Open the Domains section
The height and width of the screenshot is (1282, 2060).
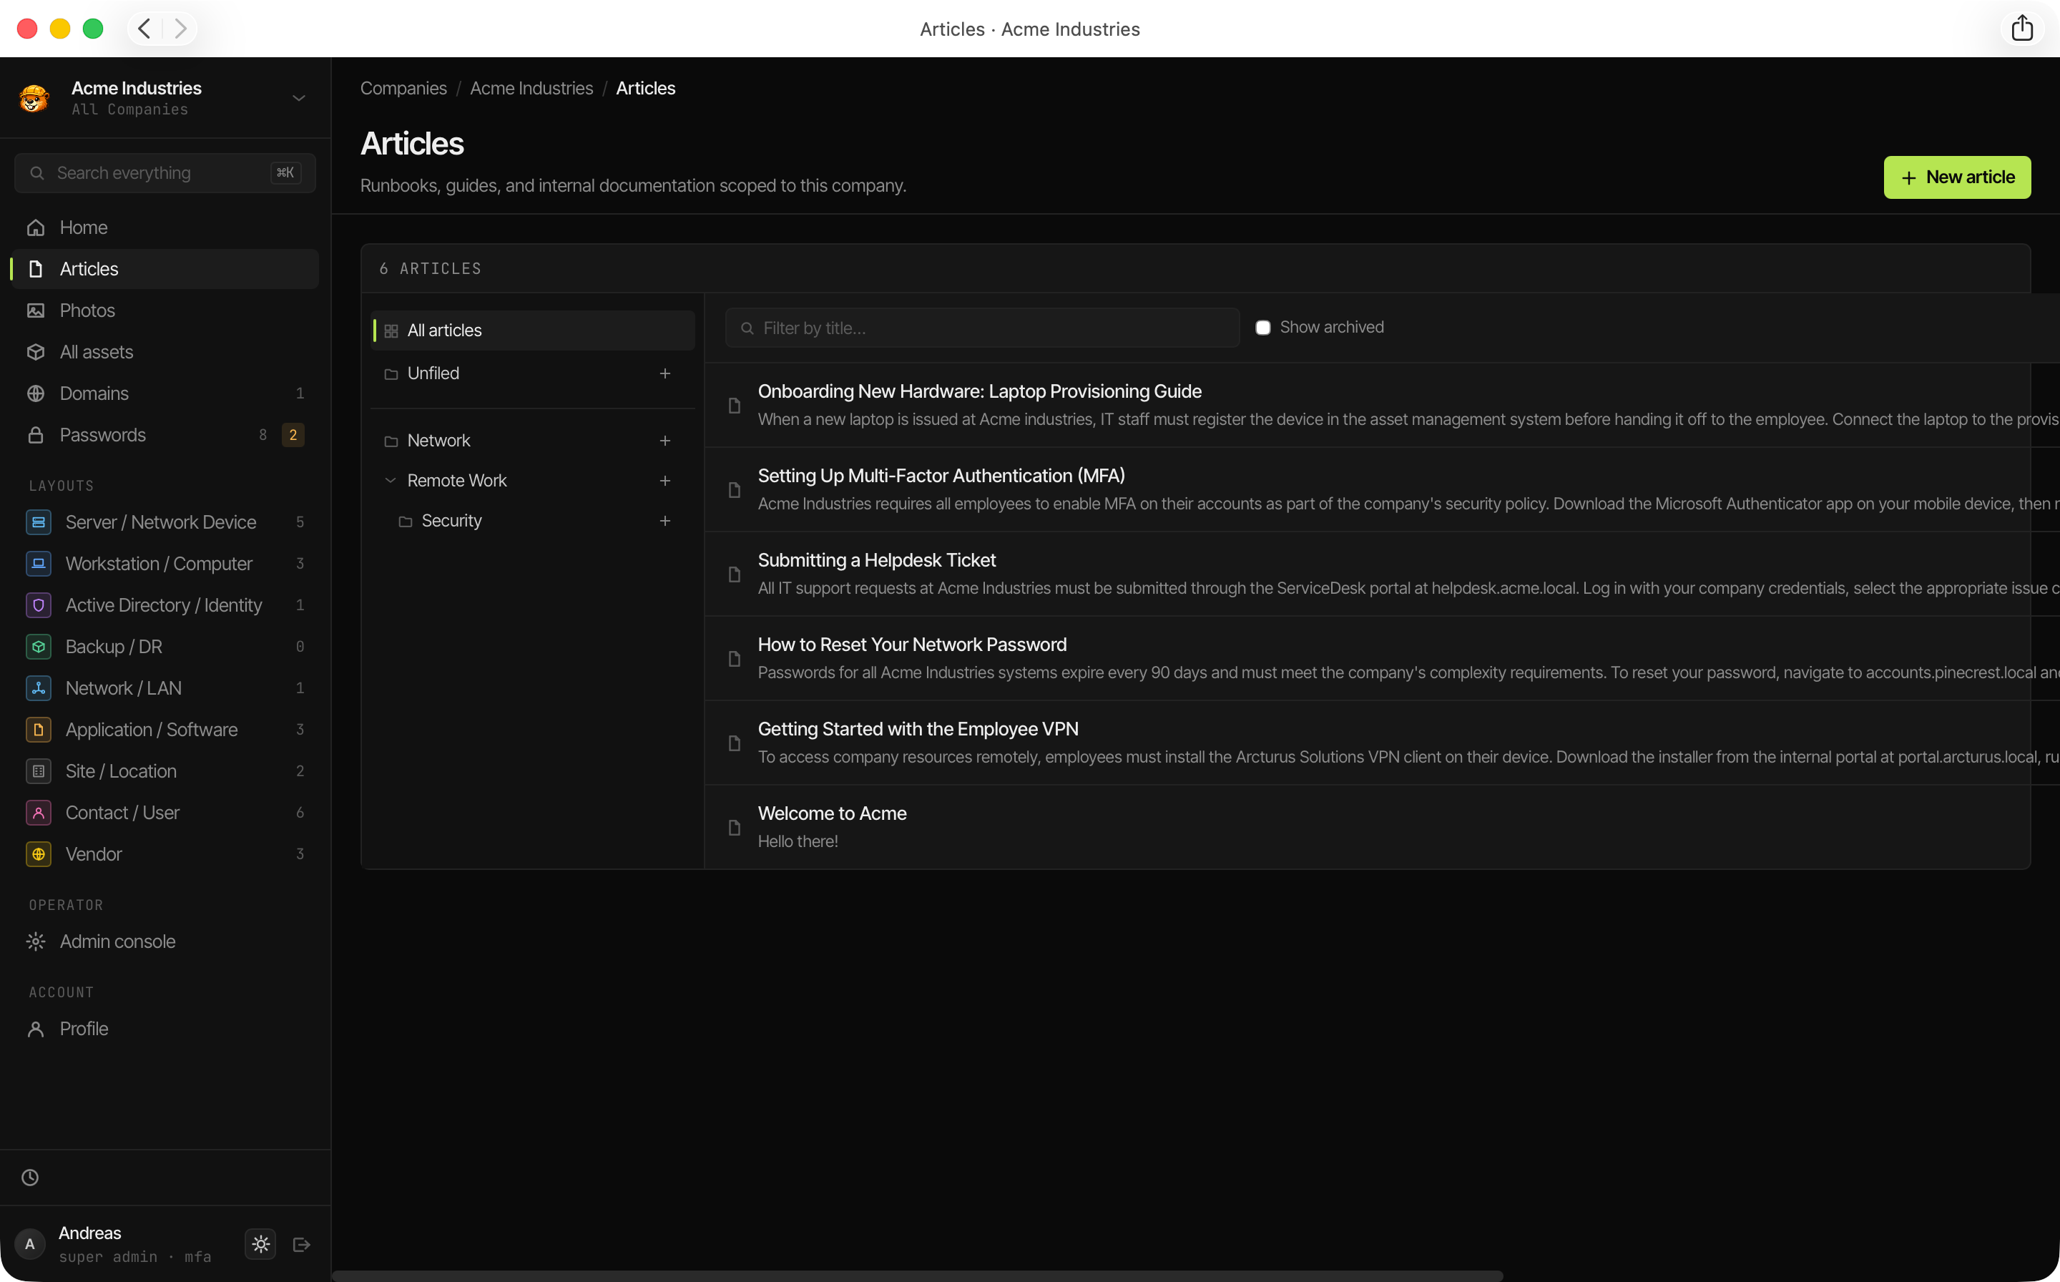coord(165,393)
